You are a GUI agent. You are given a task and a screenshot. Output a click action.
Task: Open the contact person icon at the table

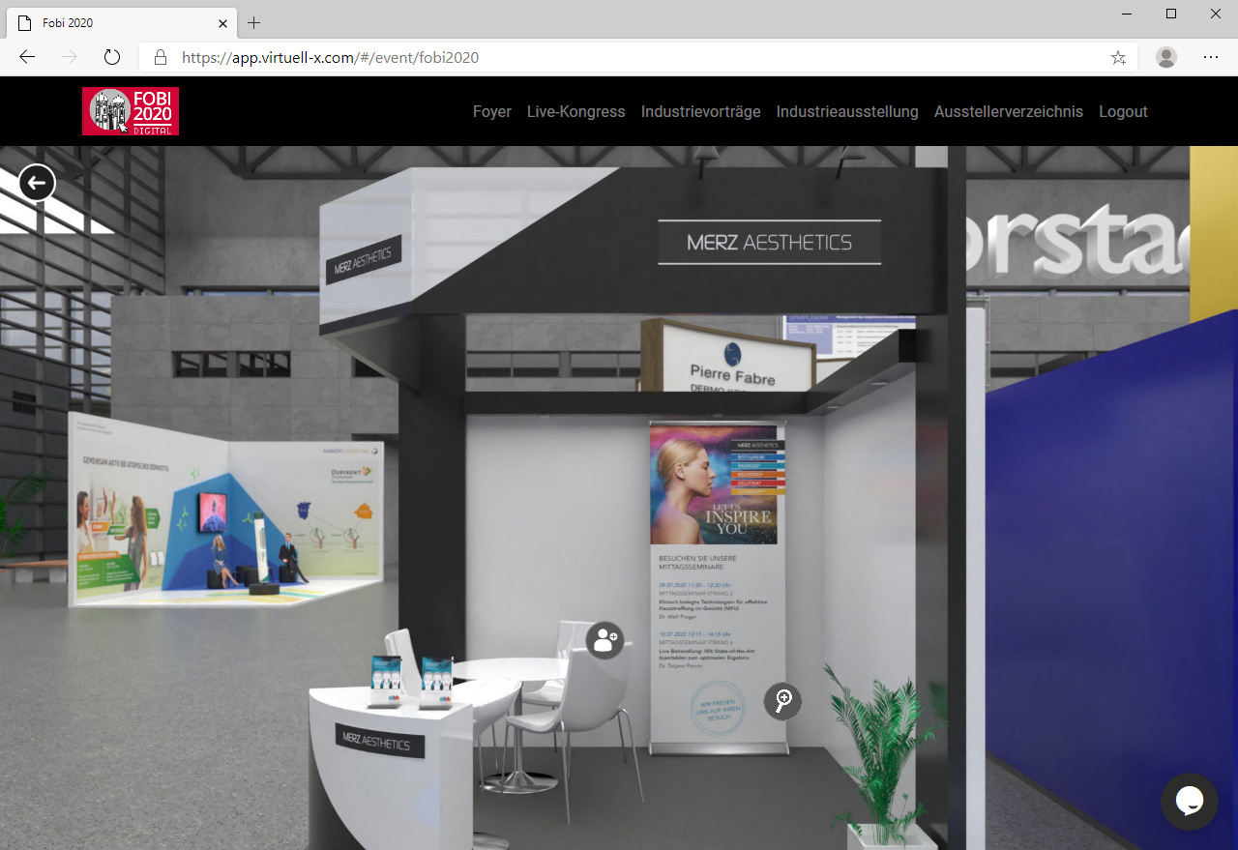click(604, 640)
